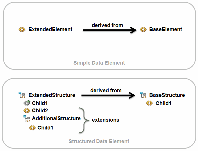Select the ExtendedElement label
The image size is (198, 151).
pos(51,29)
